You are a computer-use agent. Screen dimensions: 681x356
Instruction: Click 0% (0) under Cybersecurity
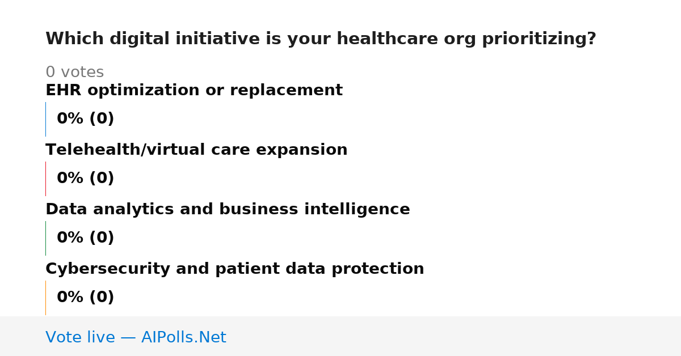85,298
